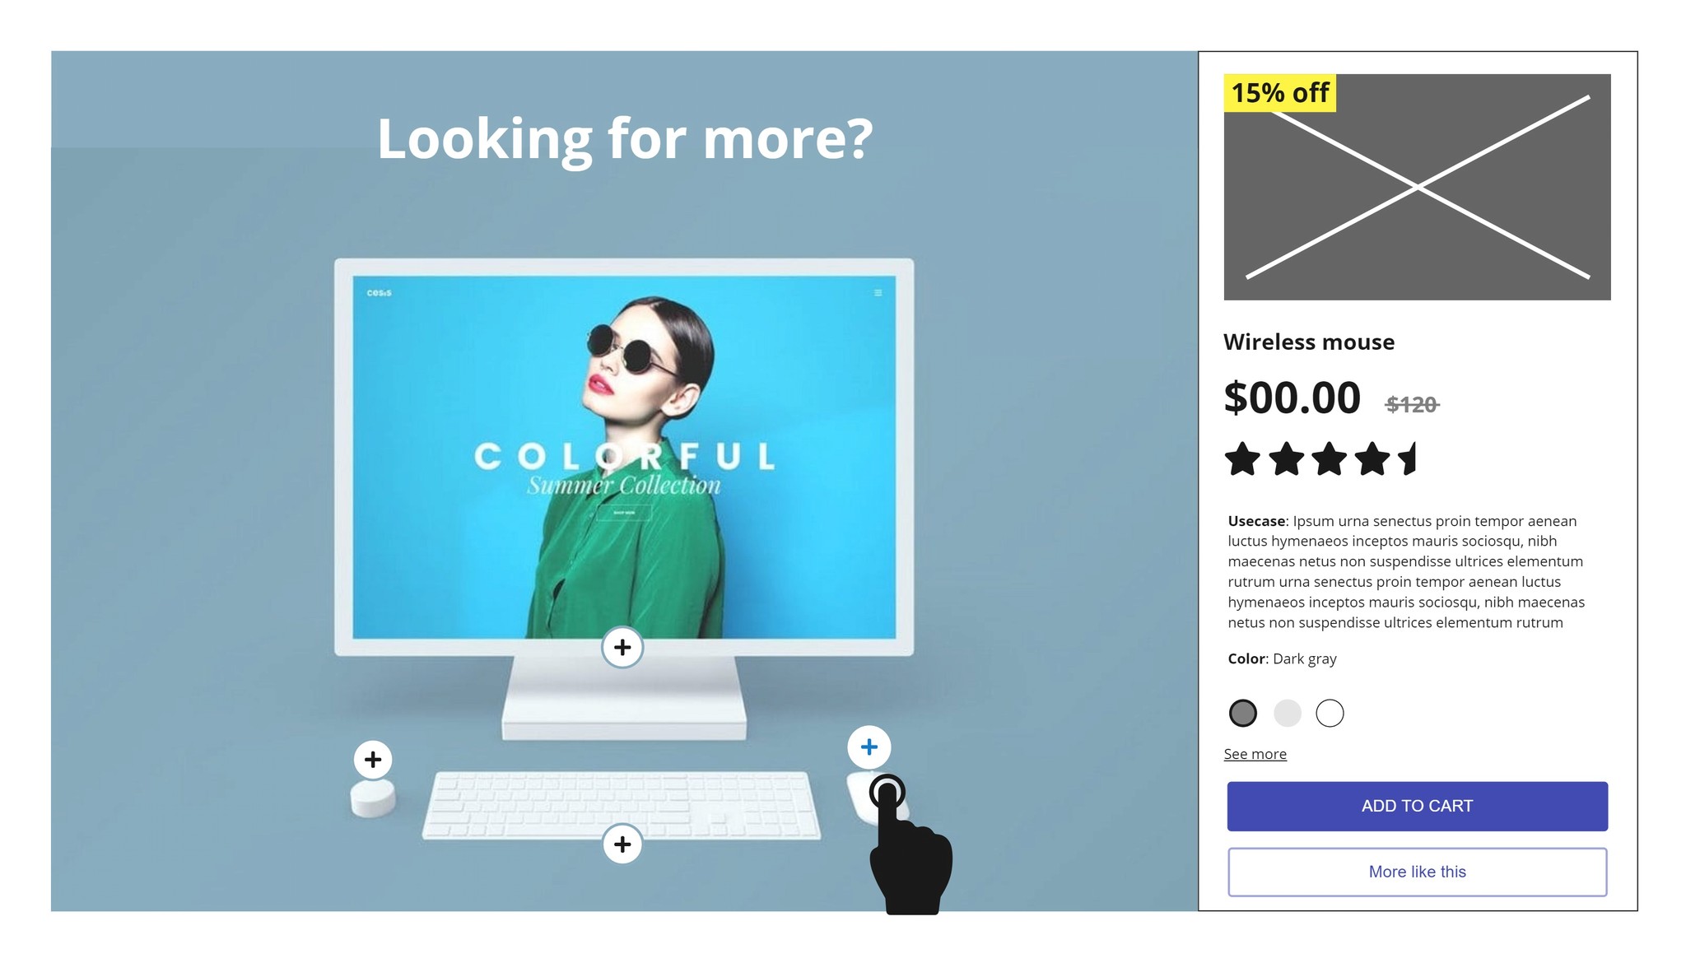
Task: Click the first rating star
Action: tap(1242, 459)
